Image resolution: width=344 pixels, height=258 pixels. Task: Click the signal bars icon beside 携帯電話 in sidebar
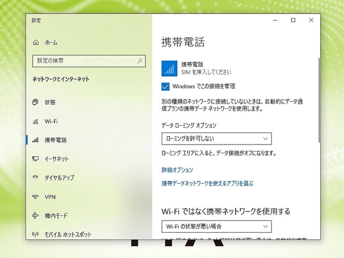(35, 140)
